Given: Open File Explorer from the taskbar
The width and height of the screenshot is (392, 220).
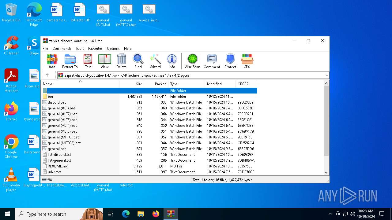Looking at the screenshot, I should pos(141,214).
